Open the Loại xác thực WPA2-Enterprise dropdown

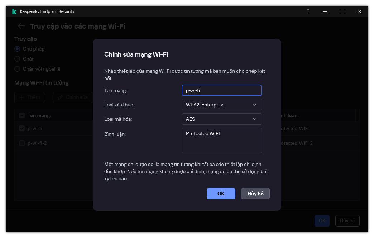tap(221, 105)
